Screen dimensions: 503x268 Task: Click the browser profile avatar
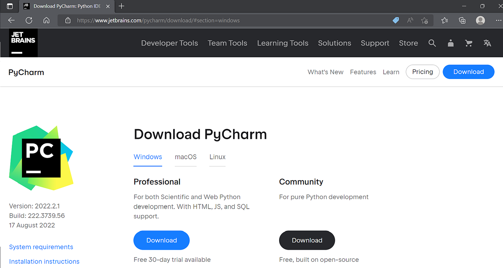click(x=480, y=20)
